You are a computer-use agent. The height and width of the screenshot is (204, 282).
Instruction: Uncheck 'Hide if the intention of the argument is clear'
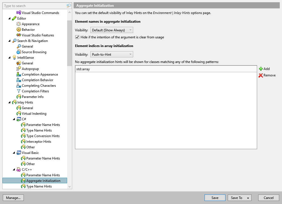77,37
